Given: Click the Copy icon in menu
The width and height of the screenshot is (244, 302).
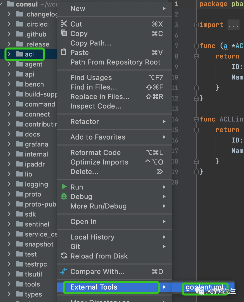Looking at the screenshot, I should point(64,33).
